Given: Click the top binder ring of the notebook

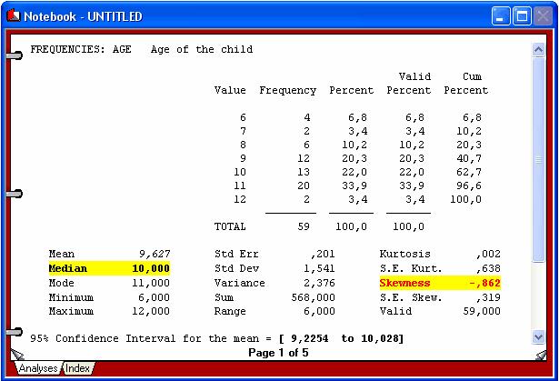Looking at the screenshot, I should 14,57.
